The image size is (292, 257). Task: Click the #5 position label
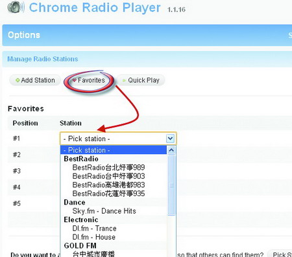click(16, 203)
